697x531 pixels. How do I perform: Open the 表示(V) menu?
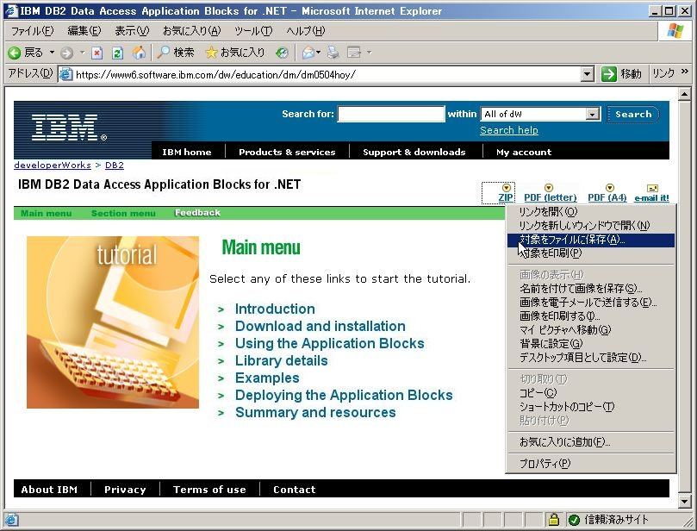coord(132,31)
